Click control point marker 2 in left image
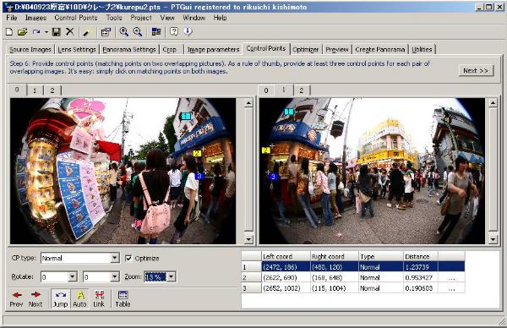The height and width of the screenshot is (328, 507). (197, 153)
